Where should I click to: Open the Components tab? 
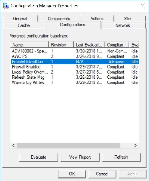click(x=59, y=18)
